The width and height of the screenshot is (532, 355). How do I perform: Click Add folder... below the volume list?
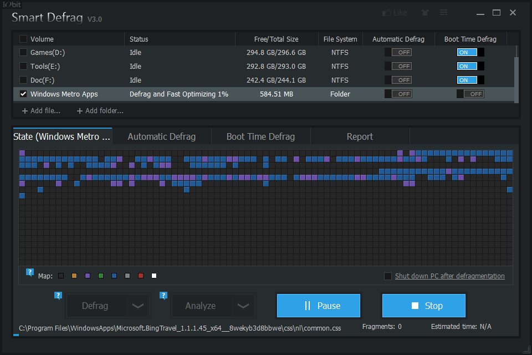point(100,111)
